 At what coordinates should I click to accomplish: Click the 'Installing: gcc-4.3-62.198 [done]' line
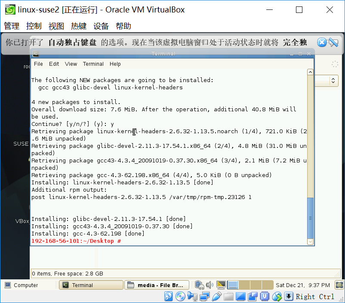tap(88, 233)
